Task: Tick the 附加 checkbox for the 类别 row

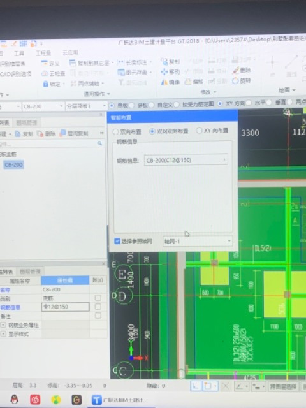Action: [x=98, y=298]
